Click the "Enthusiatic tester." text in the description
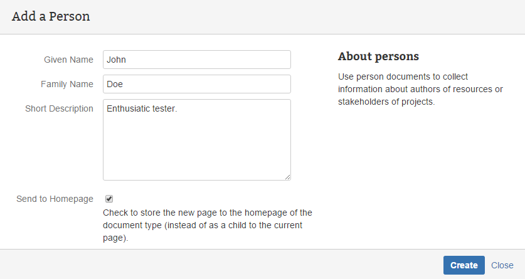The width and height of the screenshot is (525, 279). click(142, 108)
